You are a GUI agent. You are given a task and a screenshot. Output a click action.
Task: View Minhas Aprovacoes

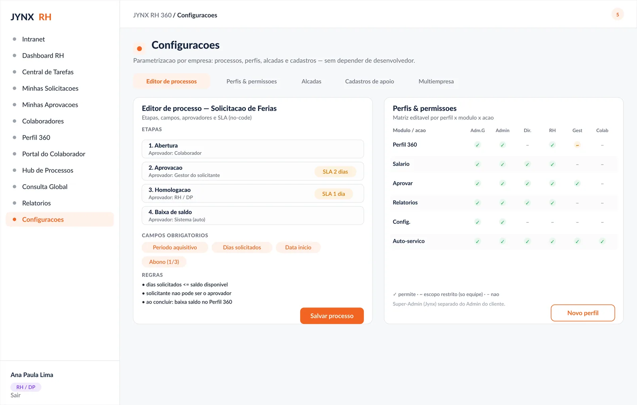pos(60,105)
